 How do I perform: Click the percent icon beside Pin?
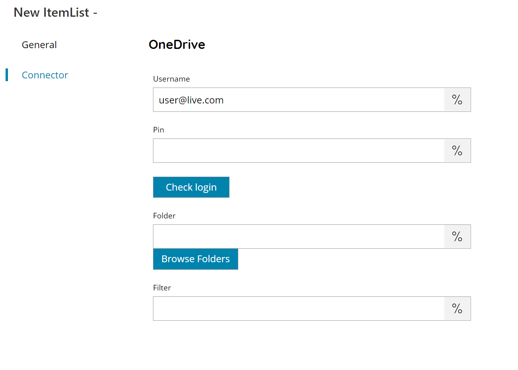457,151
